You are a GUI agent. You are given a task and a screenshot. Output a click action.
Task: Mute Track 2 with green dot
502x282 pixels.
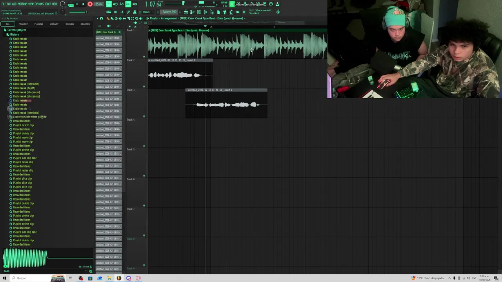[x=144, y=87]
